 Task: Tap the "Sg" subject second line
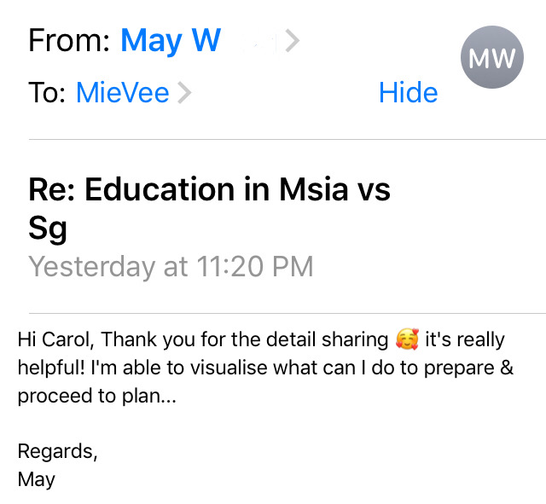(x=48, y=229)
